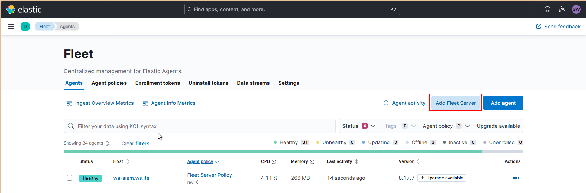
Task: Switch to Agent policies tab
Action: coord(109,83)
